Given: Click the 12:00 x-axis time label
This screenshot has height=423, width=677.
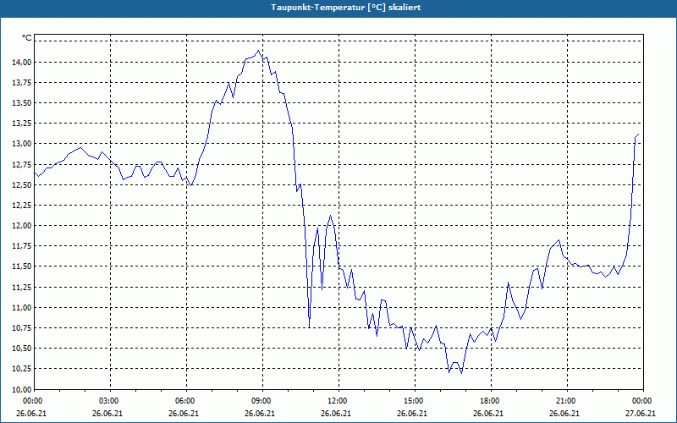Looking at the screenshot, I should pyautogui.click(x=338, y=401).
